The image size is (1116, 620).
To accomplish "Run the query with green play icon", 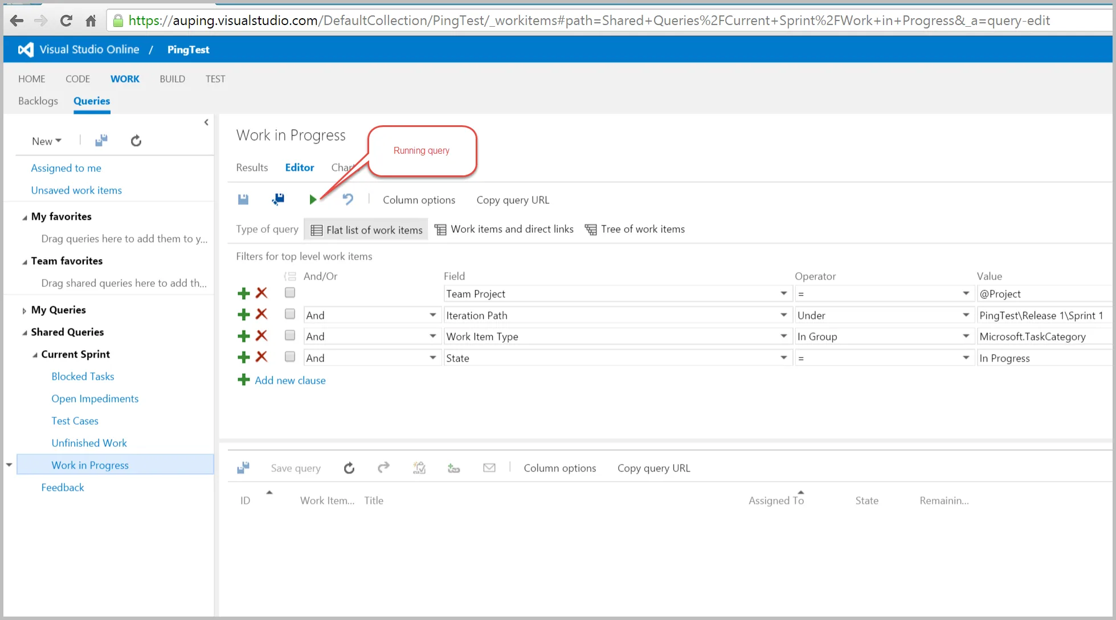I will (x=313, y=199).
